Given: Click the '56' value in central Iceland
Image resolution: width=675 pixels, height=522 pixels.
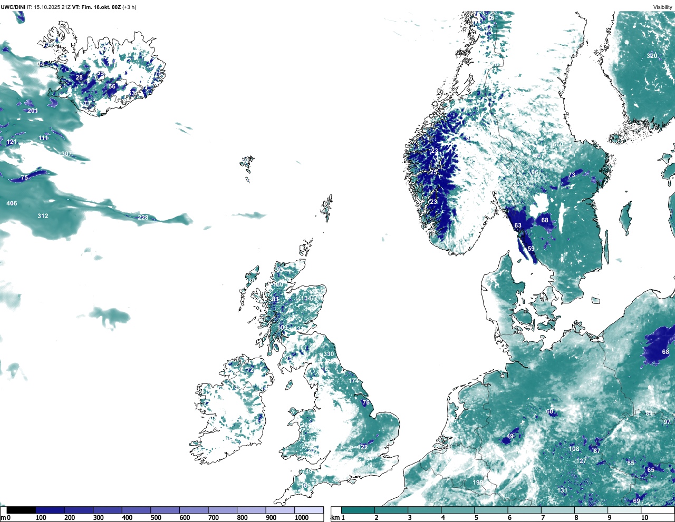Looking at the screenshot, I should (x=112, y=86).
